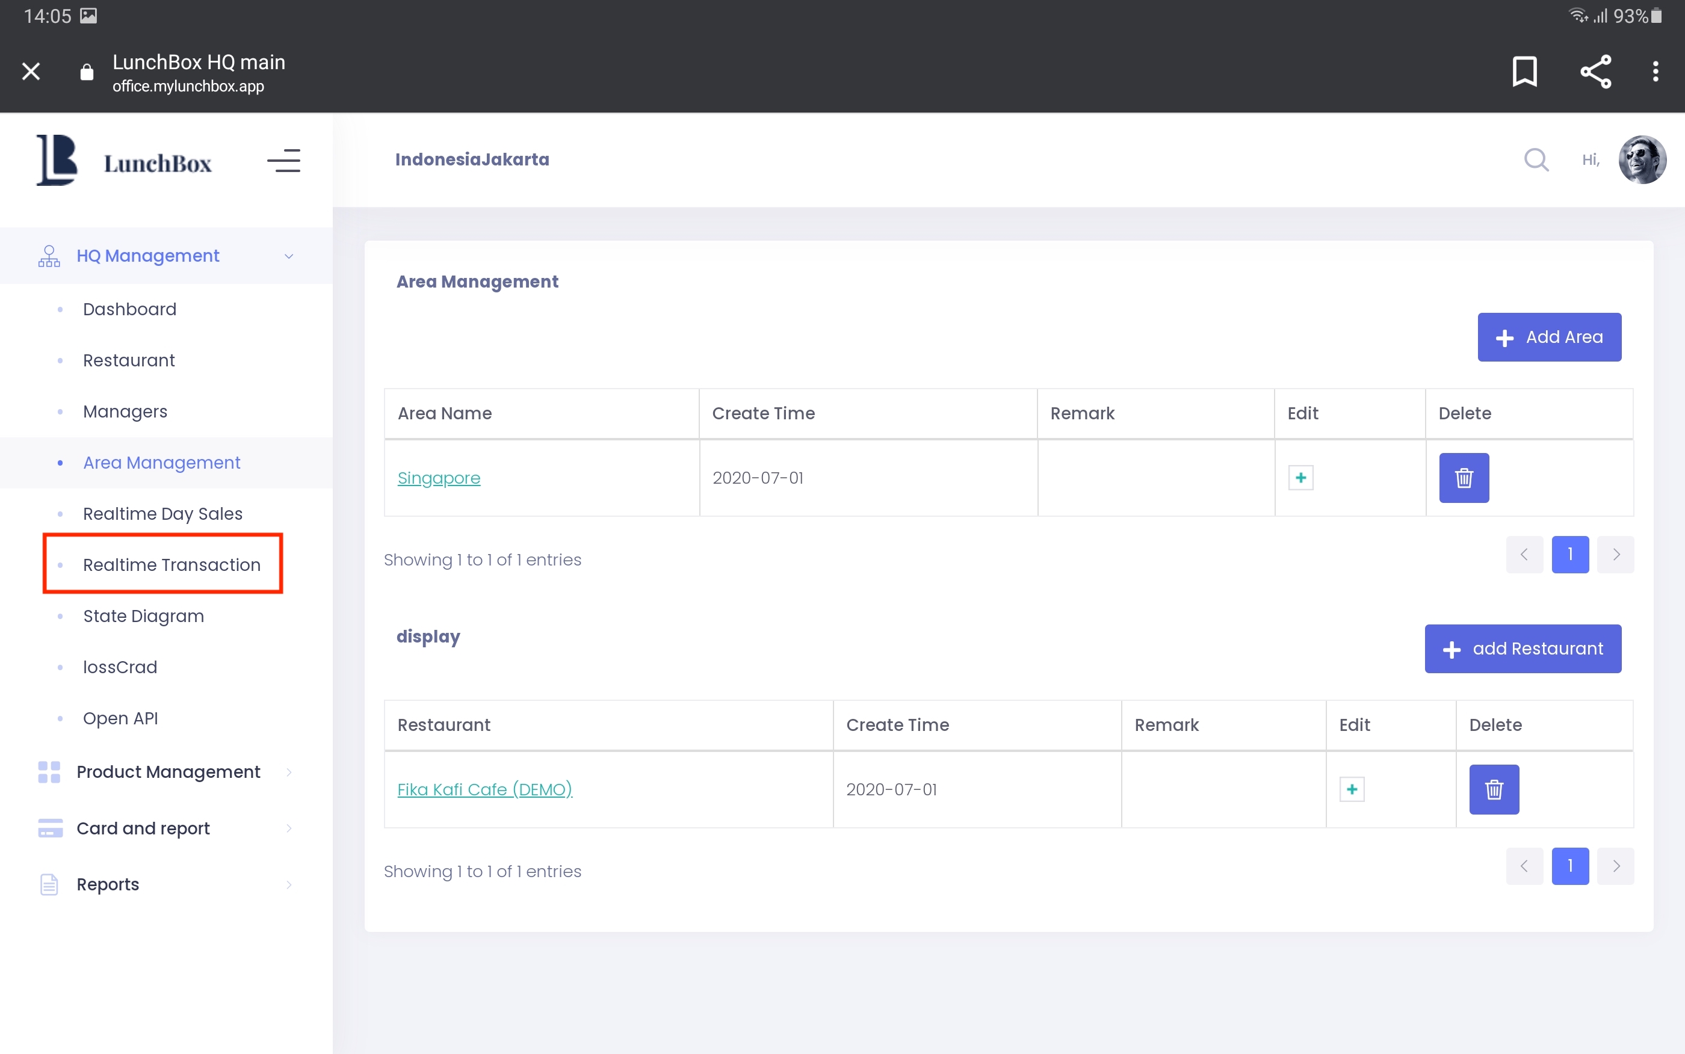Click the edit plus icon for Singapore
The height and width of the screenshot is (1054, 1685).
1300,478
